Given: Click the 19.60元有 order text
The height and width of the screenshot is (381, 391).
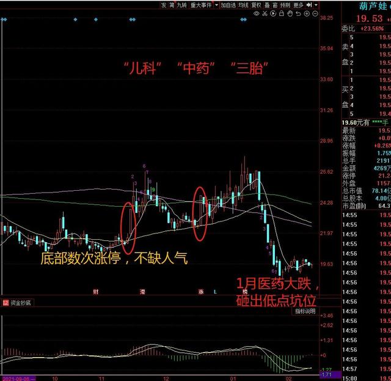Looking at the screenshot, I should tap(356, 122).
